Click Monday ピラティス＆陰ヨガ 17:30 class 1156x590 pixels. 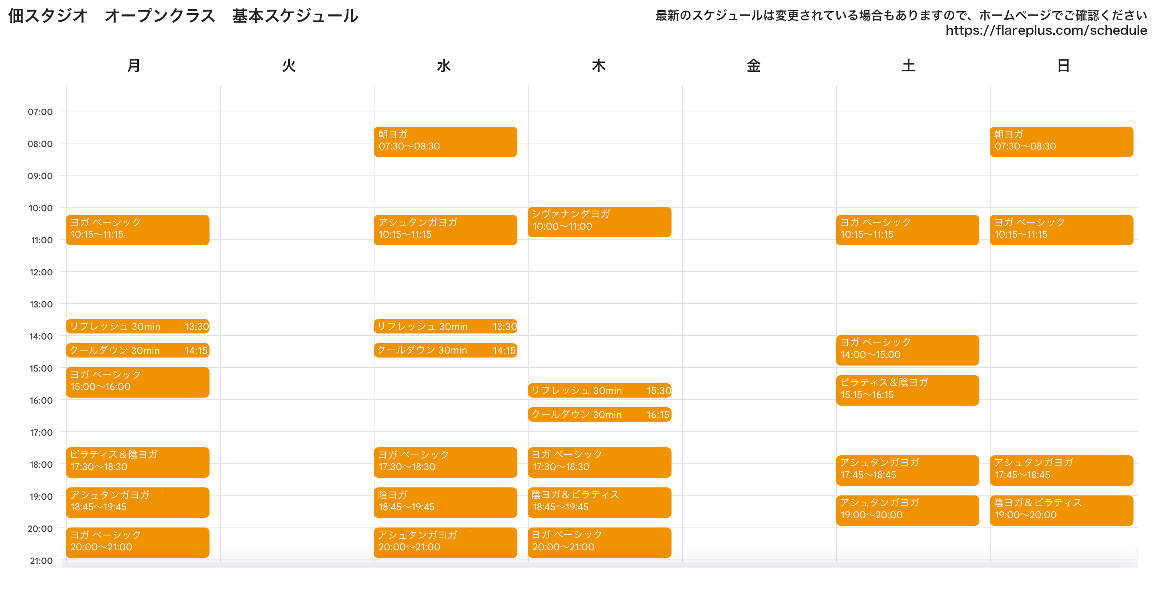137,462
